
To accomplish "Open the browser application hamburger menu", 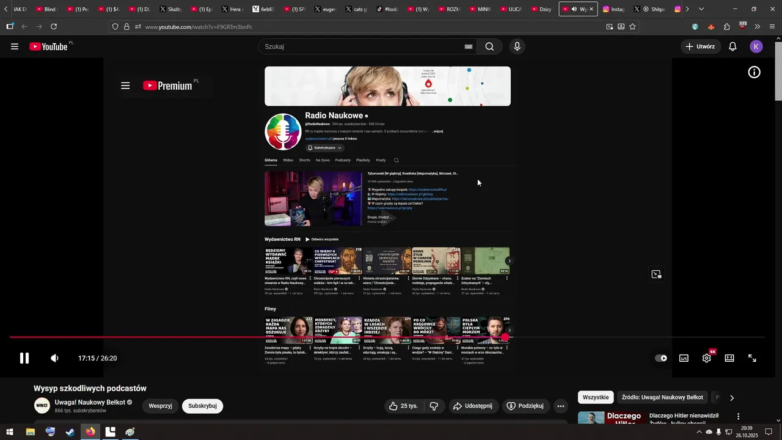I will pos(772,27).
